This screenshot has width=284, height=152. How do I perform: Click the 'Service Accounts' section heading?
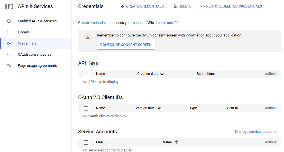97,132
